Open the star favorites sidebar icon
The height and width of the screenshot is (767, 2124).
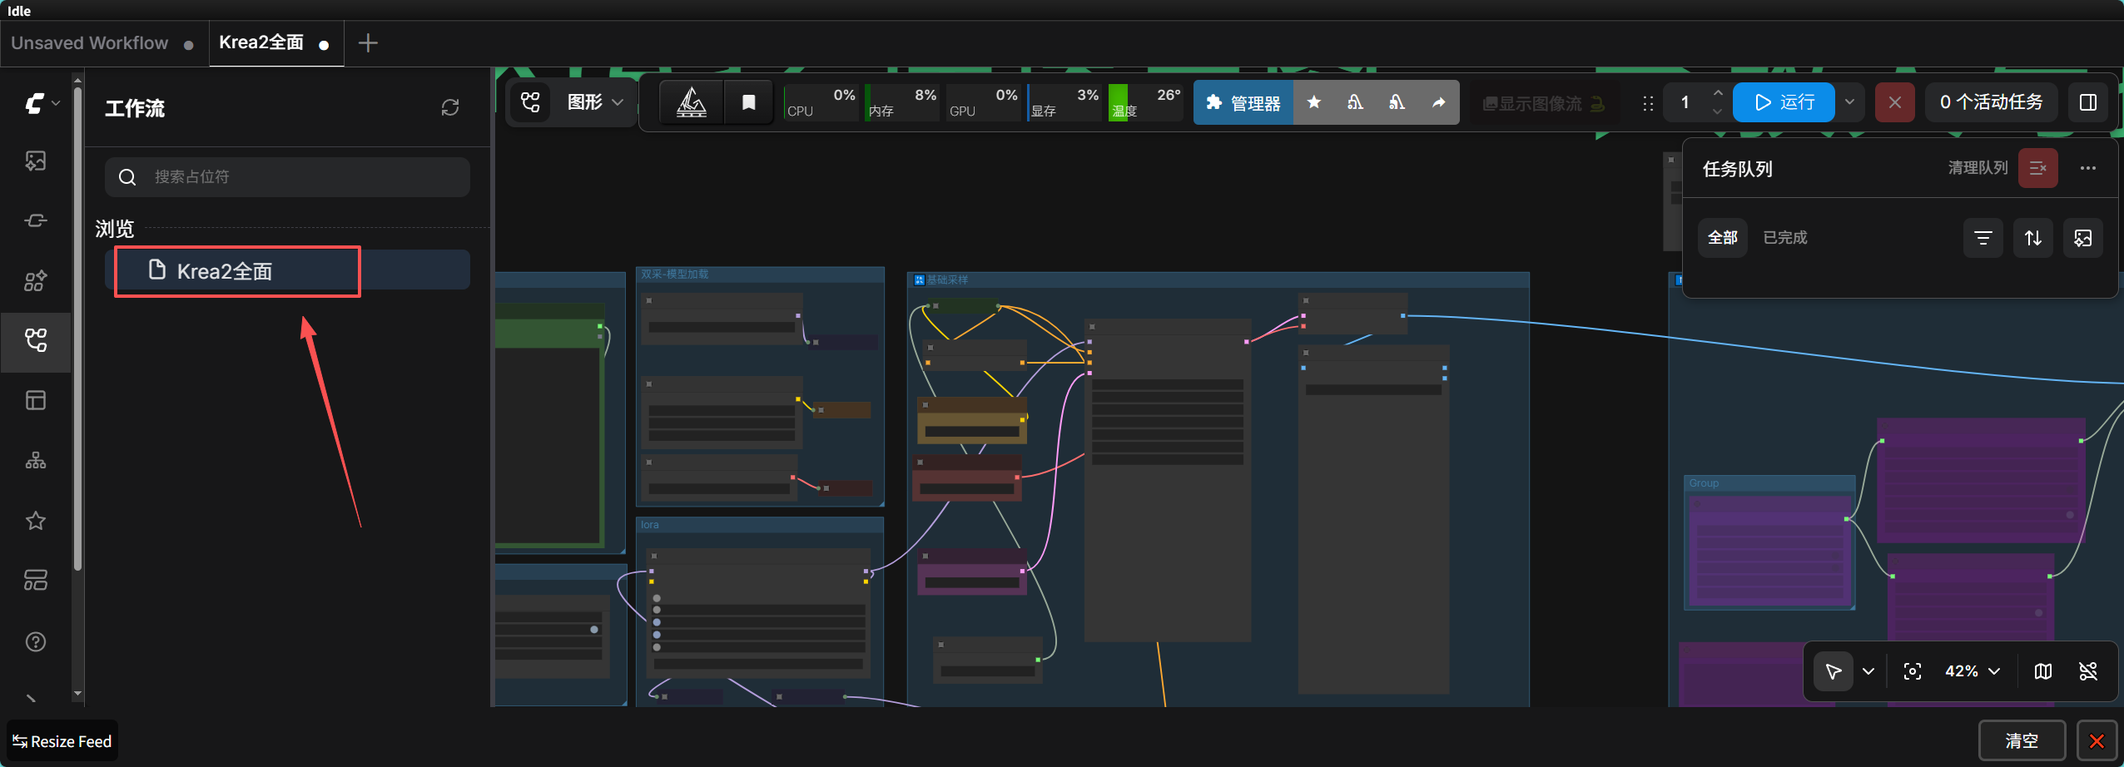pos(36,521)
